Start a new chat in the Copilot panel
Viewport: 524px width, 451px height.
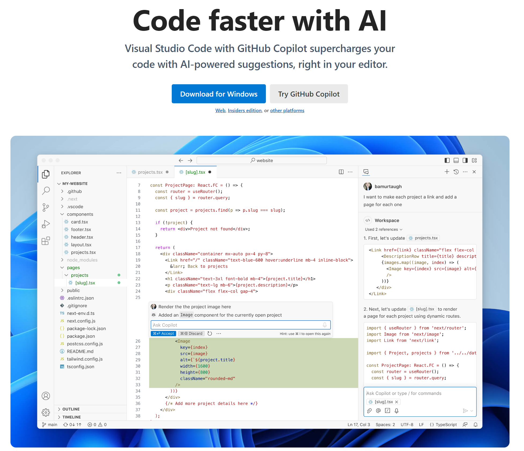point(447,172)
